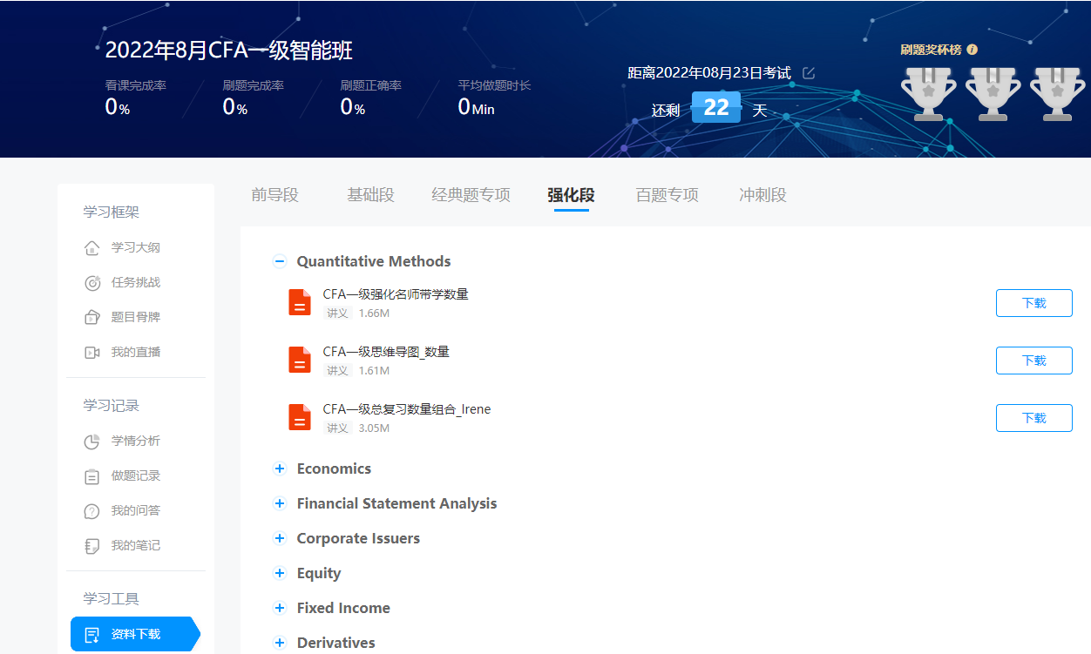The width and height of the screenshot is (1091, 654).
Task: Click the 资料下载 document icon
Action: tap(92, 635)
